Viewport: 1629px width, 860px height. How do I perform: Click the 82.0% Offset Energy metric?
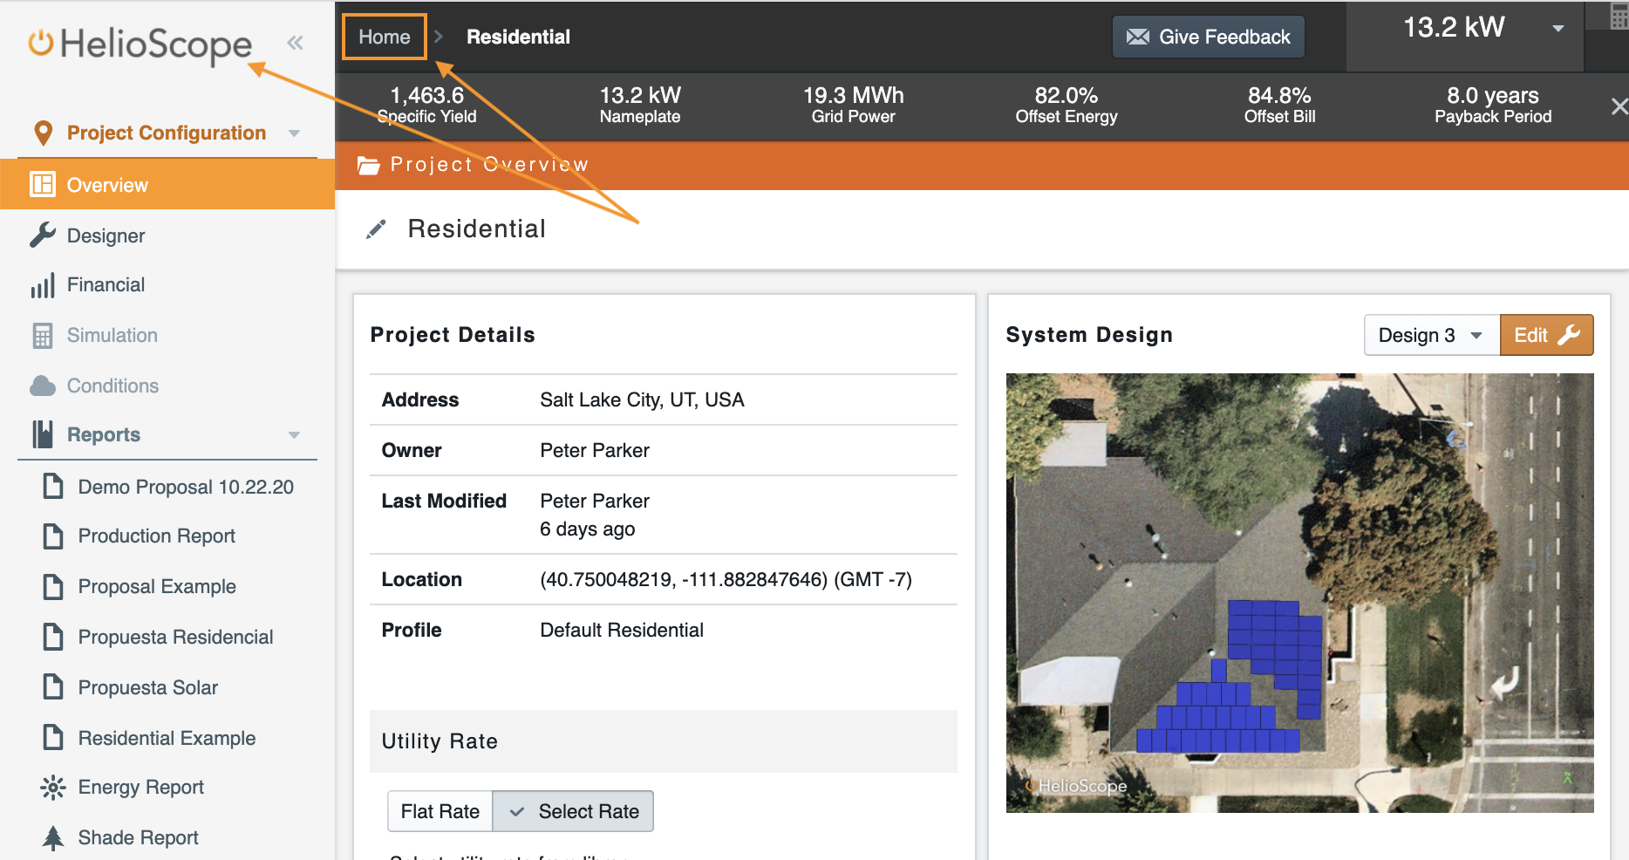1066,105
